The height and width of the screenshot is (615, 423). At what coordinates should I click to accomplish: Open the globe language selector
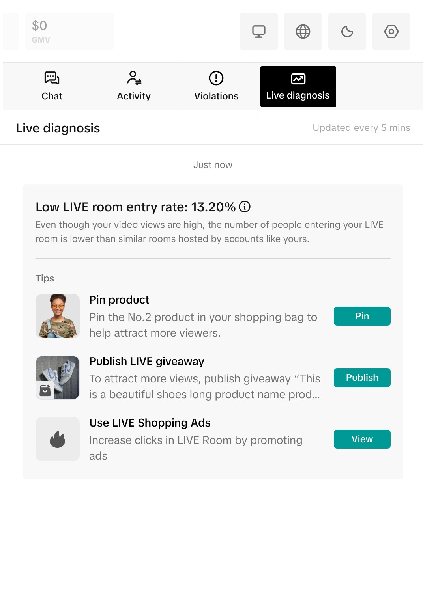pos(303,32)
